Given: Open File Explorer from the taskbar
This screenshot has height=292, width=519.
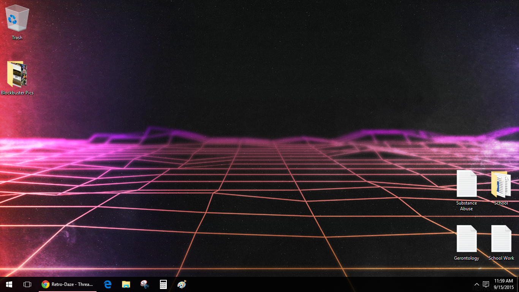Looking at the screenshot, I should coord(126,284).
